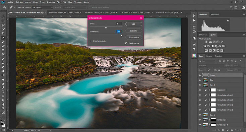Open the search icon in the options bar
Viewport: 246px width, 132px height.
click(x=231, y=7)
